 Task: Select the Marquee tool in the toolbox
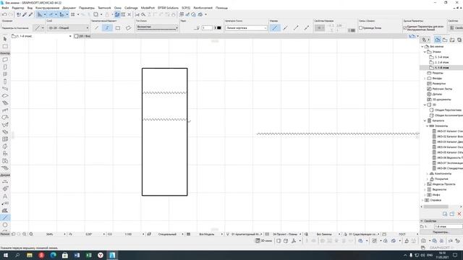point(5,46)
